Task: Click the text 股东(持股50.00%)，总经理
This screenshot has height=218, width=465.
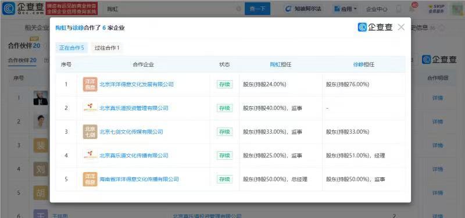Action: tap(275, 179)
